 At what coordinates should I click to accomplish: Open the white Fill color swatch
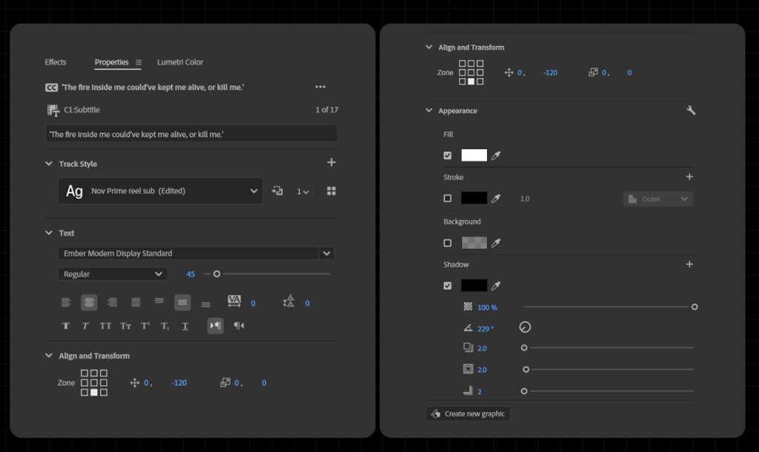(474, 155)
